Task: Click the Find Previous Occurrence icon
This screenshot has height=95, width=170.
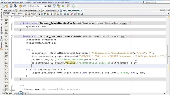Action: pos(42,14)
